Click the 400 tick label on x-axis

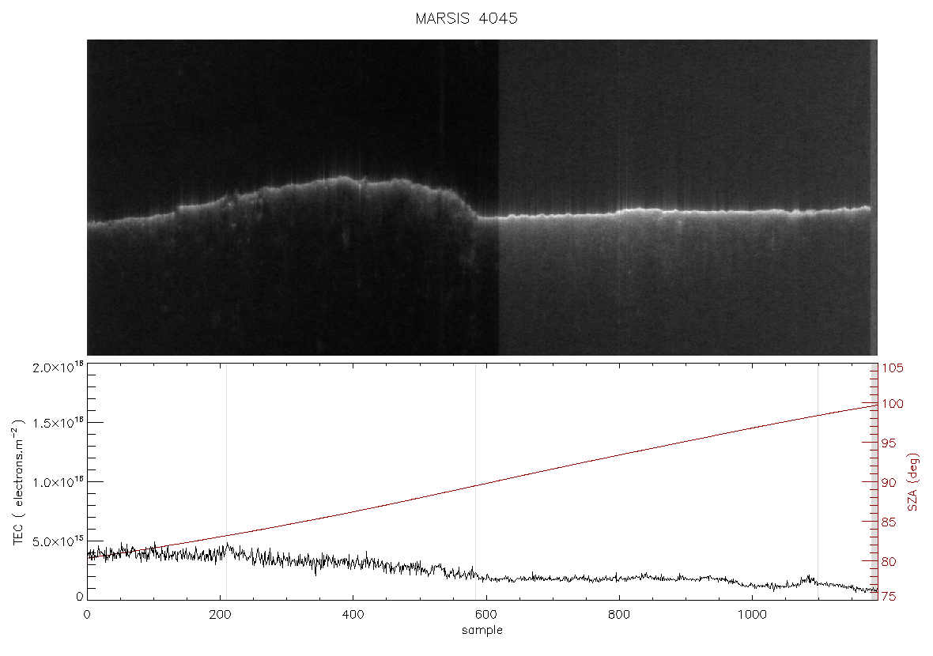pos(353,615)
